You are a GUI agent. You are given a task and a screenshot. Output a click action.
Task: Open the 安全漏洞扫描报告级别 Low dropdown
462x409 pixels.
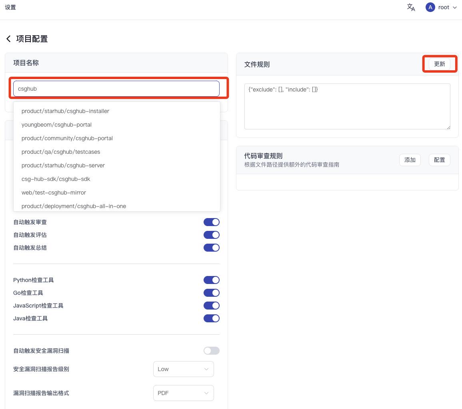point(183,369)
